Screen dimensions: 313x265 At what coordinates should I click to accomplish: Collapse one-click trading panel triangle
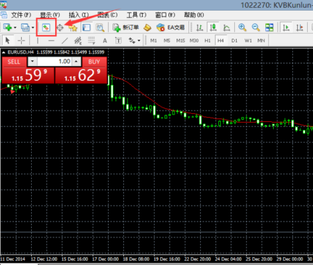click(x=4, y=52)
